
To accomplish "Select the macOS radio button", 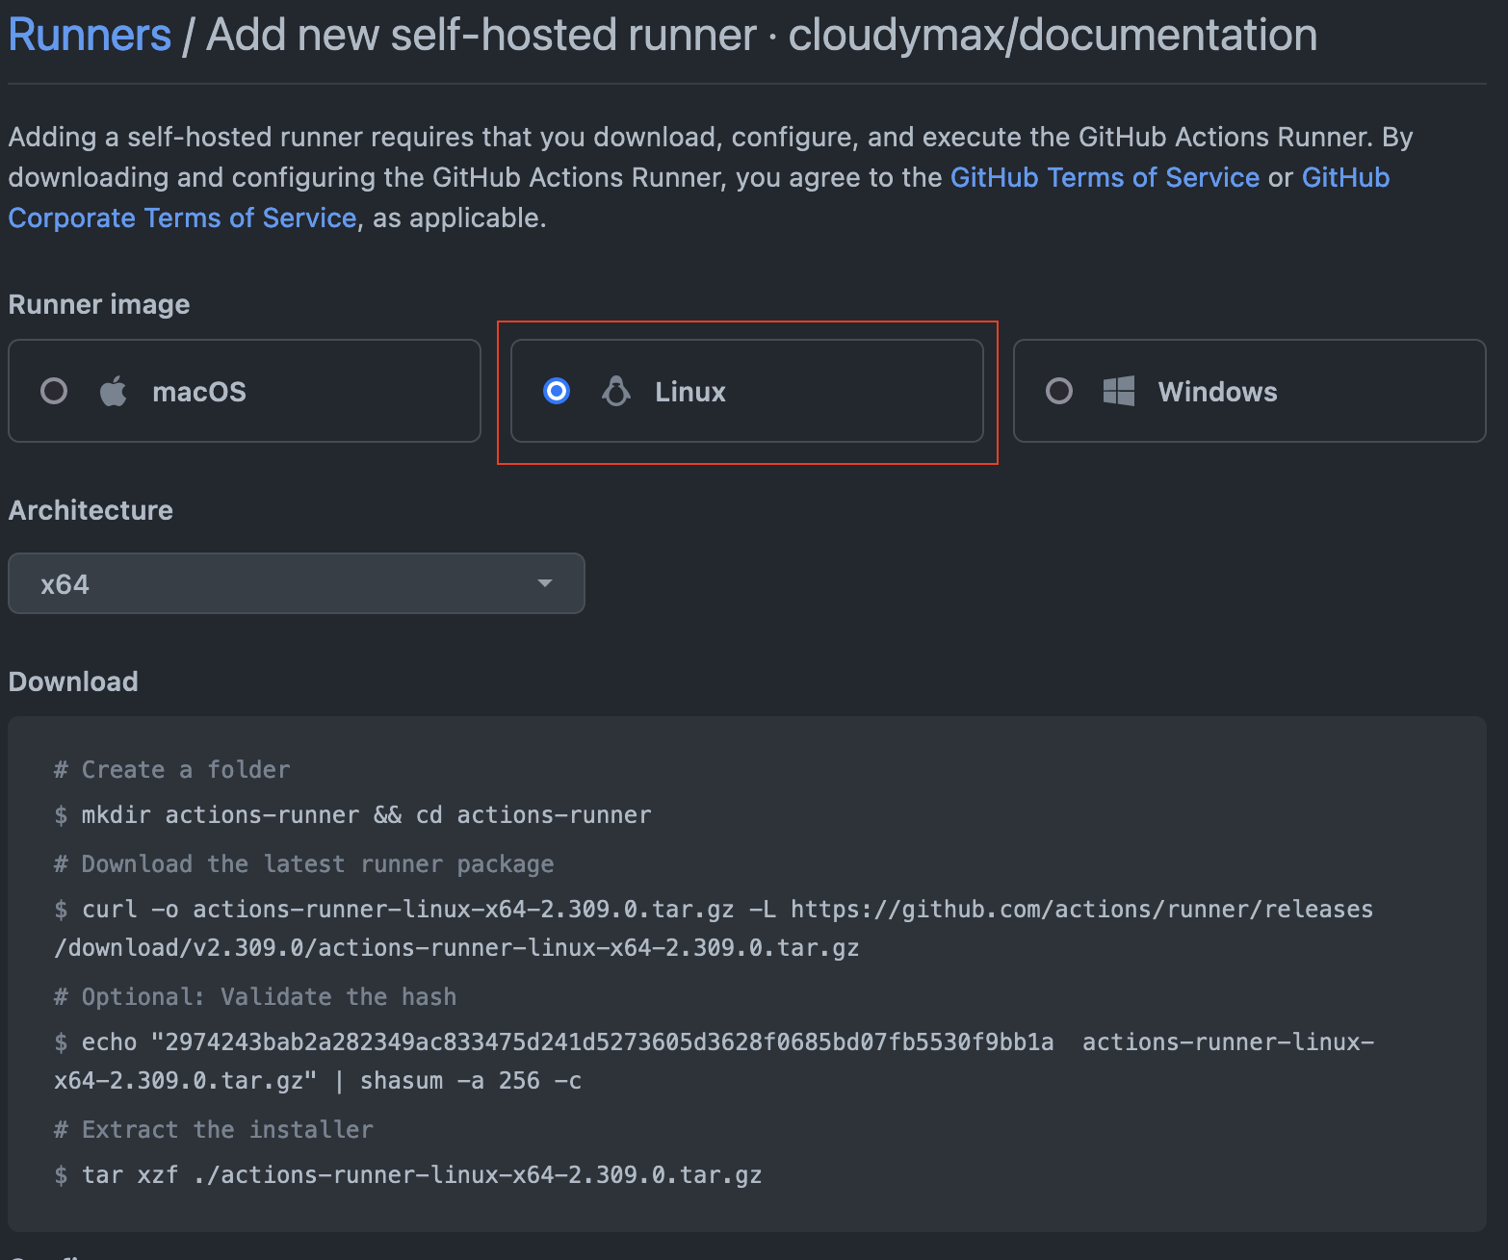I will (54, 392).
